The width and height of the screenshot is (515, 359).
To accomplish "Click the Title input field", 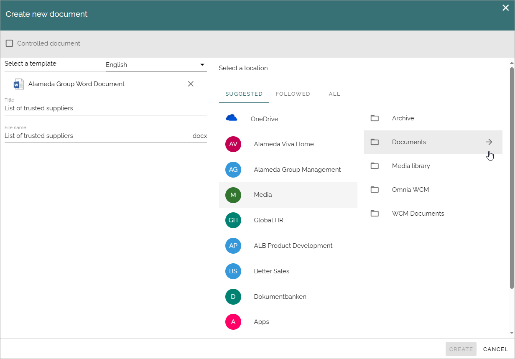I will click(x=106, y=108).
